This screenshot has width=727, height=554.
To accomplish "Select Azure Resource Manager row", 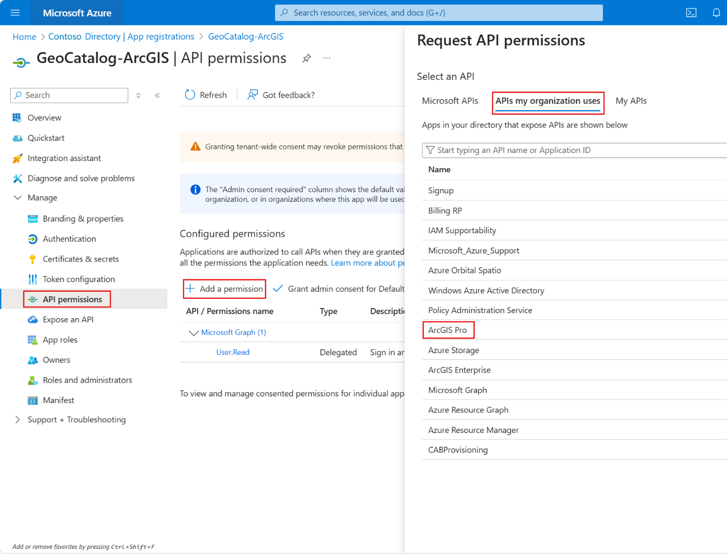I will click(x=574, y=430).
